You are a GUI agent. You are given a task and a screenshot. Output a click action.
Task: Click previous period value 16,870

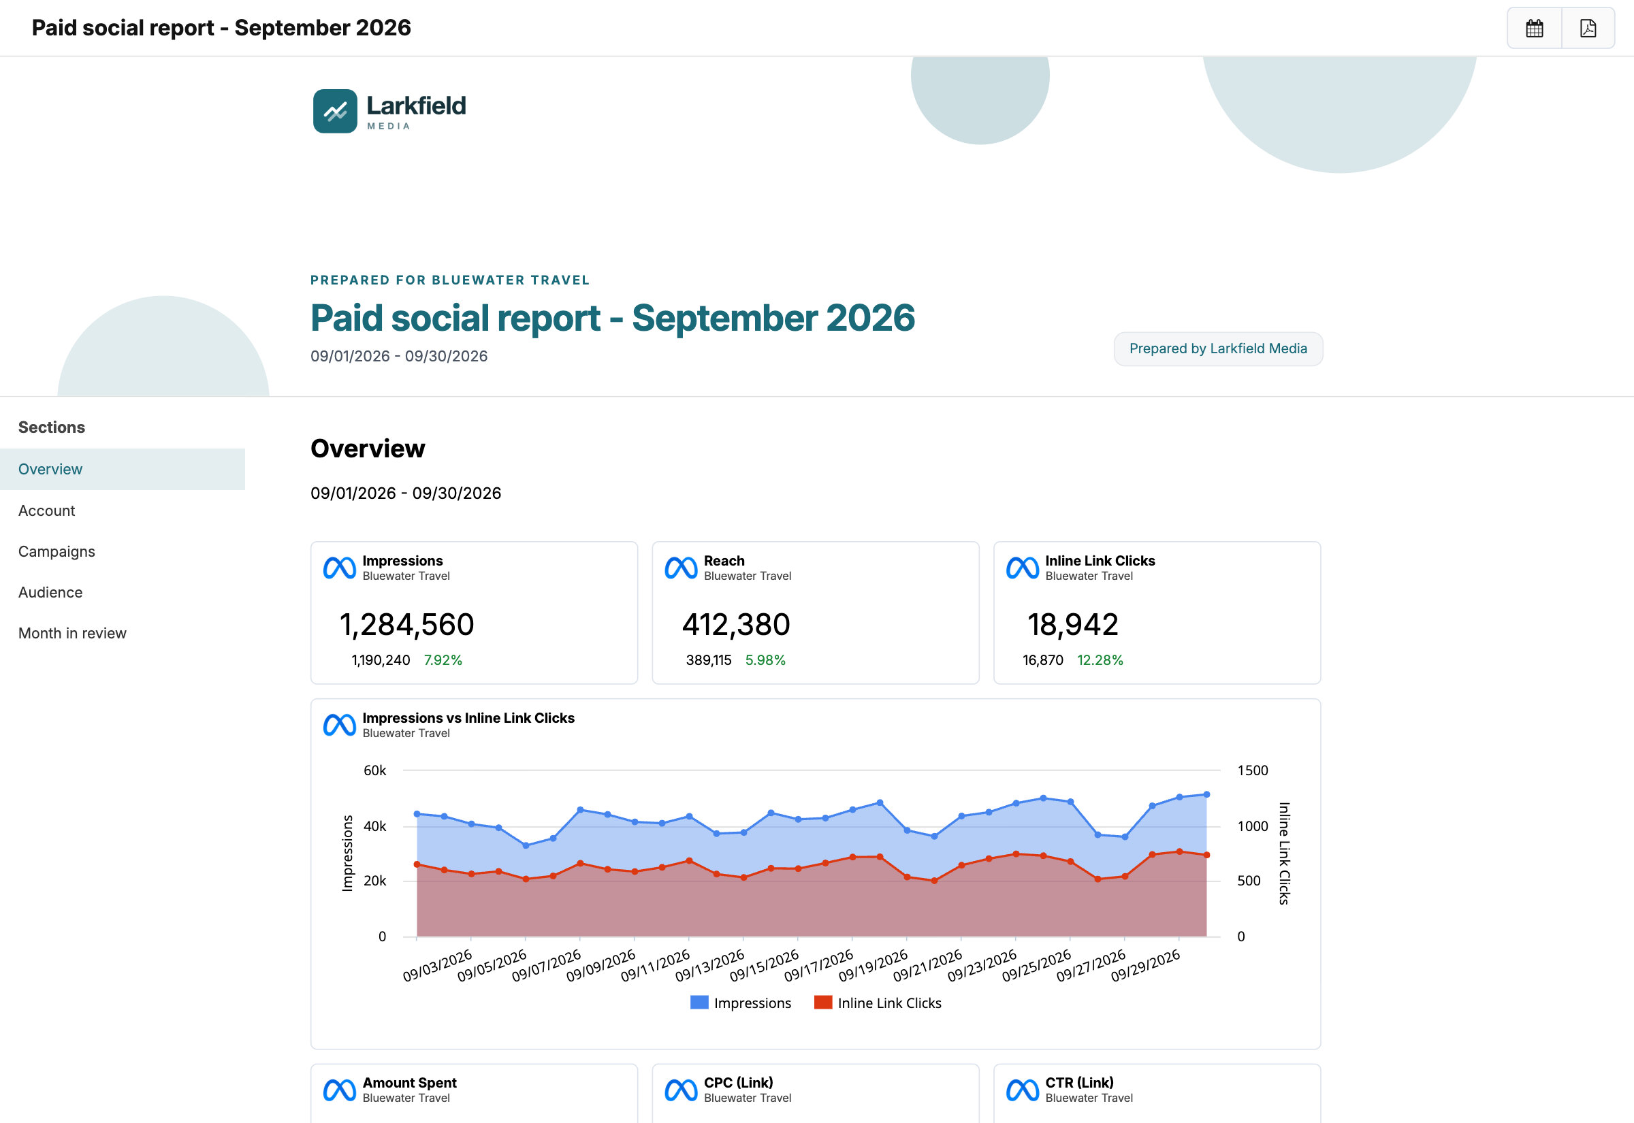coord(1043,660)
